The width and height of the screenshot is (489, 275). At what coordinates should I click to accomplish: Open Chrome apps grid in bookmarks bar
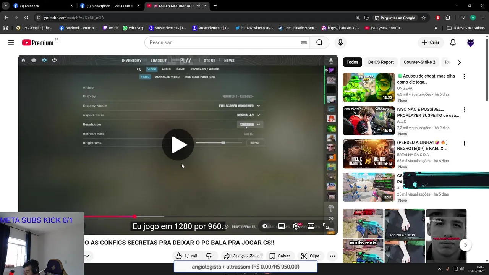(x=5, y=28)
